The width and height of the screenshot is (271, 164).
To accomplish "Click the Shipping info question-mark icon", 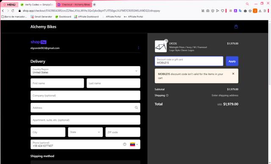I will [x=167, y=95].
